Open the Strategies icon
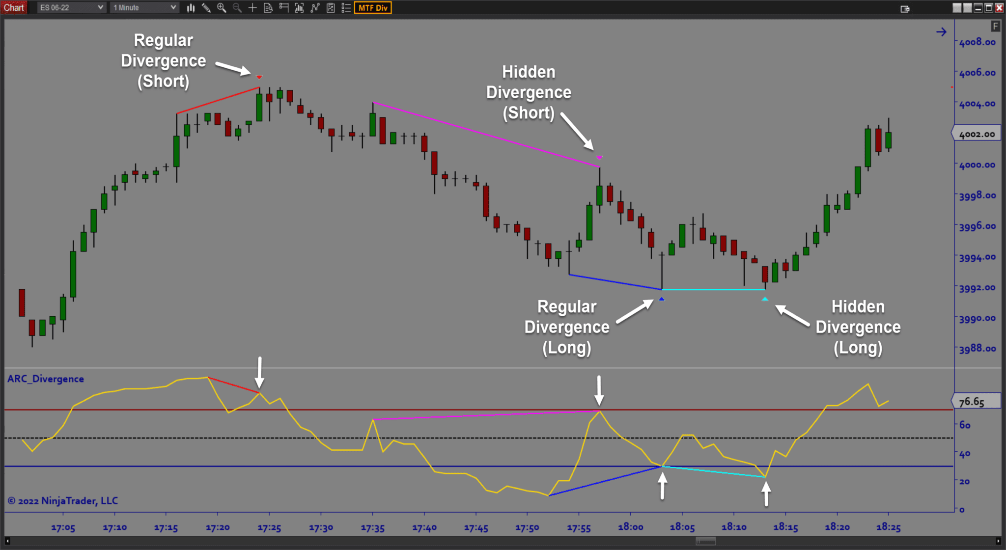Screen dimensions: 1006x550 pyautogui.click(x=331, y=8)
